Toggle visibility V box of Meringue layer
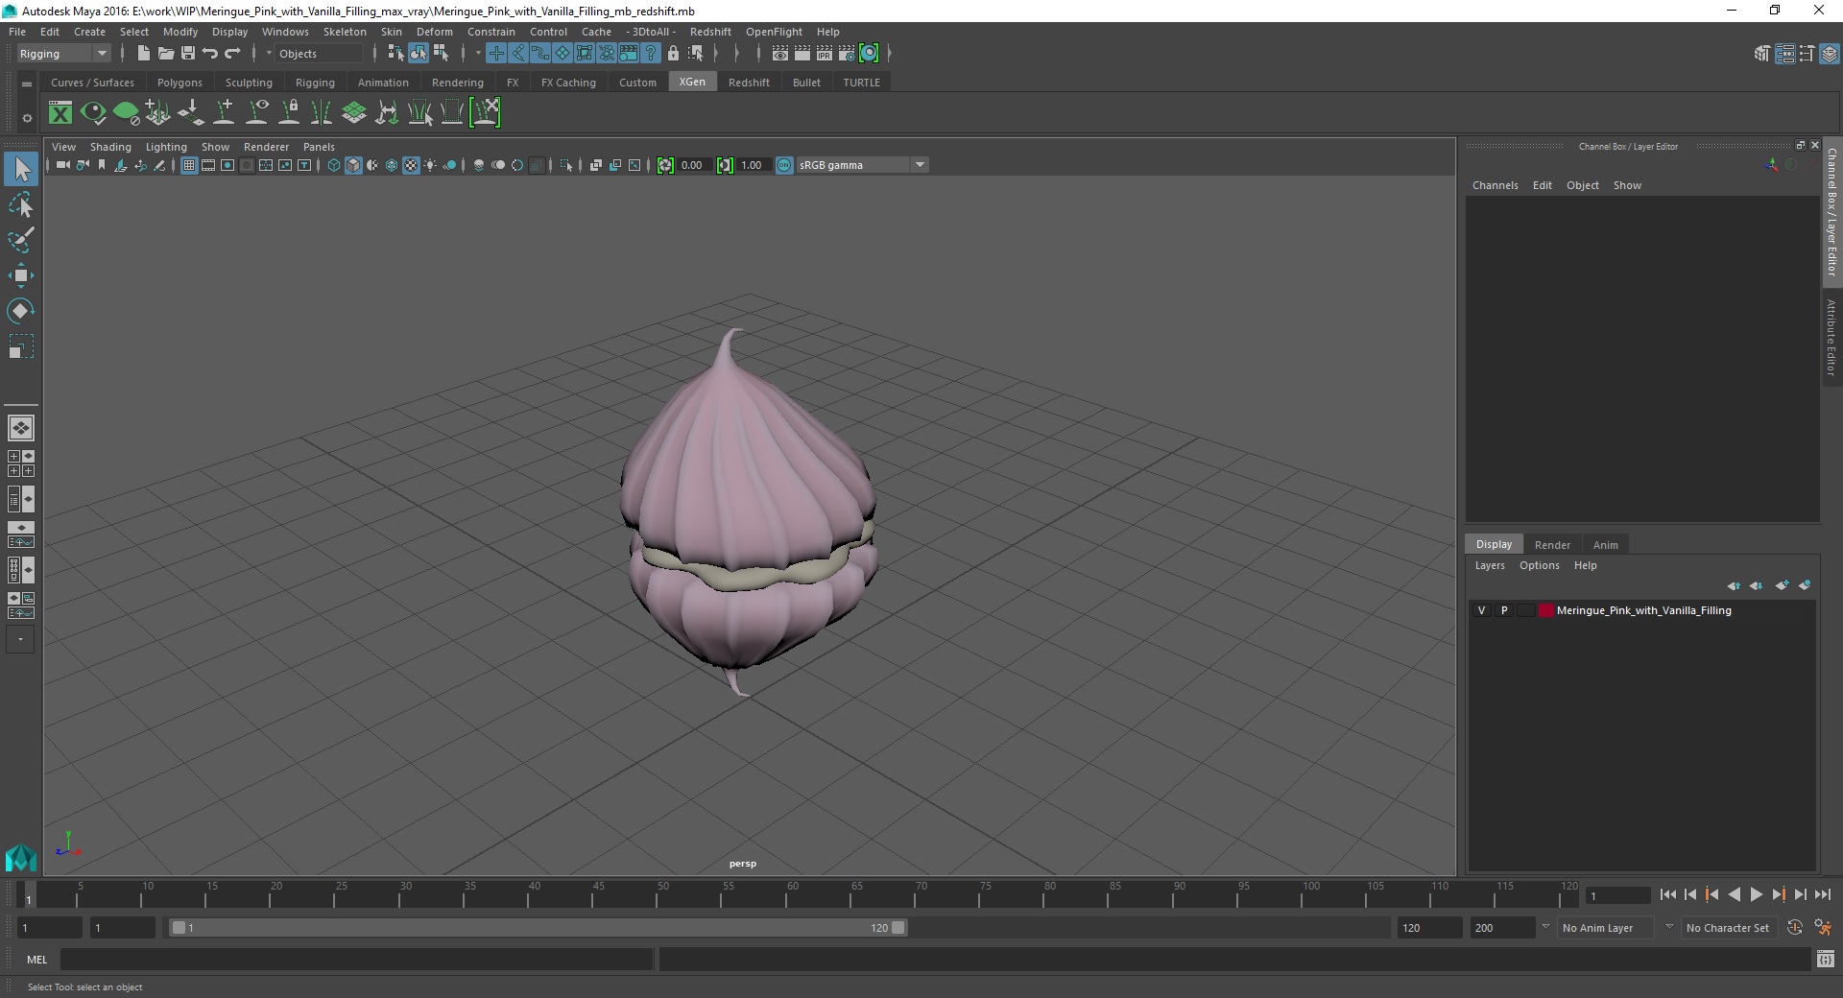The width and height of the screenshot is (1843, 998). [x=1481, y=610]
